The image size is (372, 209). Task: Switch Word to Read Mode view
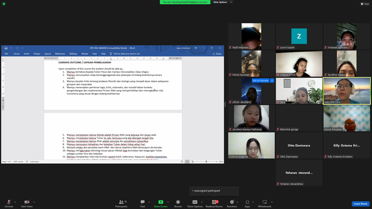click(x=182, y=161)
